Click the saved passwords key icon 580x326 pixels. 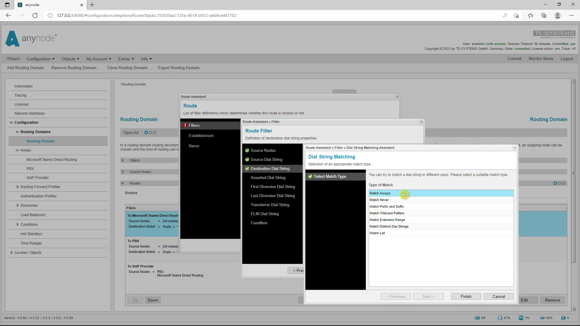click(x=505, y=15)
